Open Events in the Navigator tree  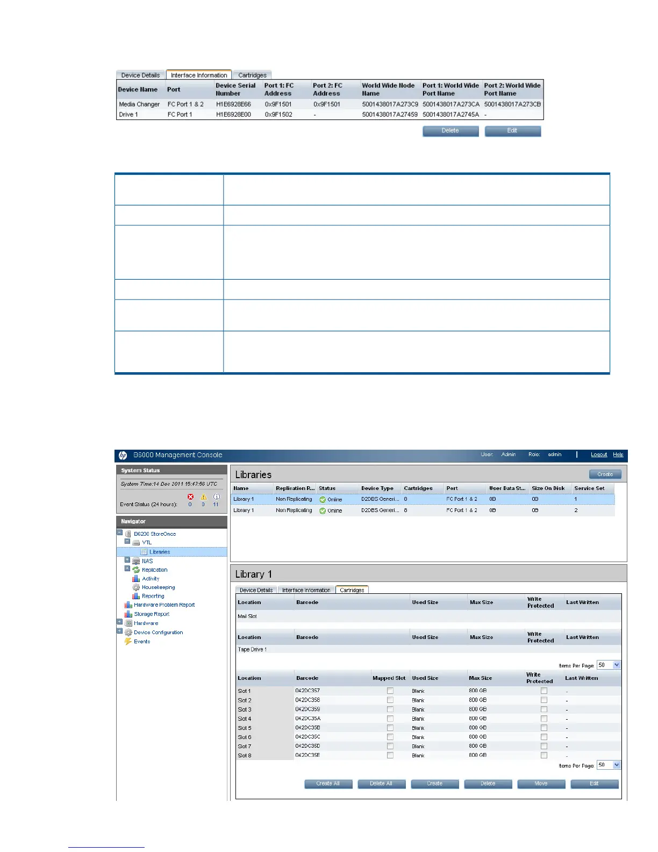click(142, 641)
